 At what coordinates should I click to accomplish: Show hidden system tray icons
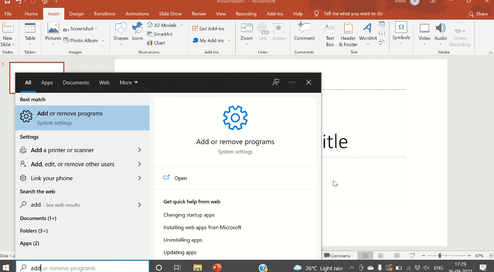(352, 268)
